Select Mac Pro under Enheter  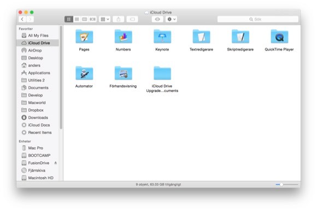38,148
